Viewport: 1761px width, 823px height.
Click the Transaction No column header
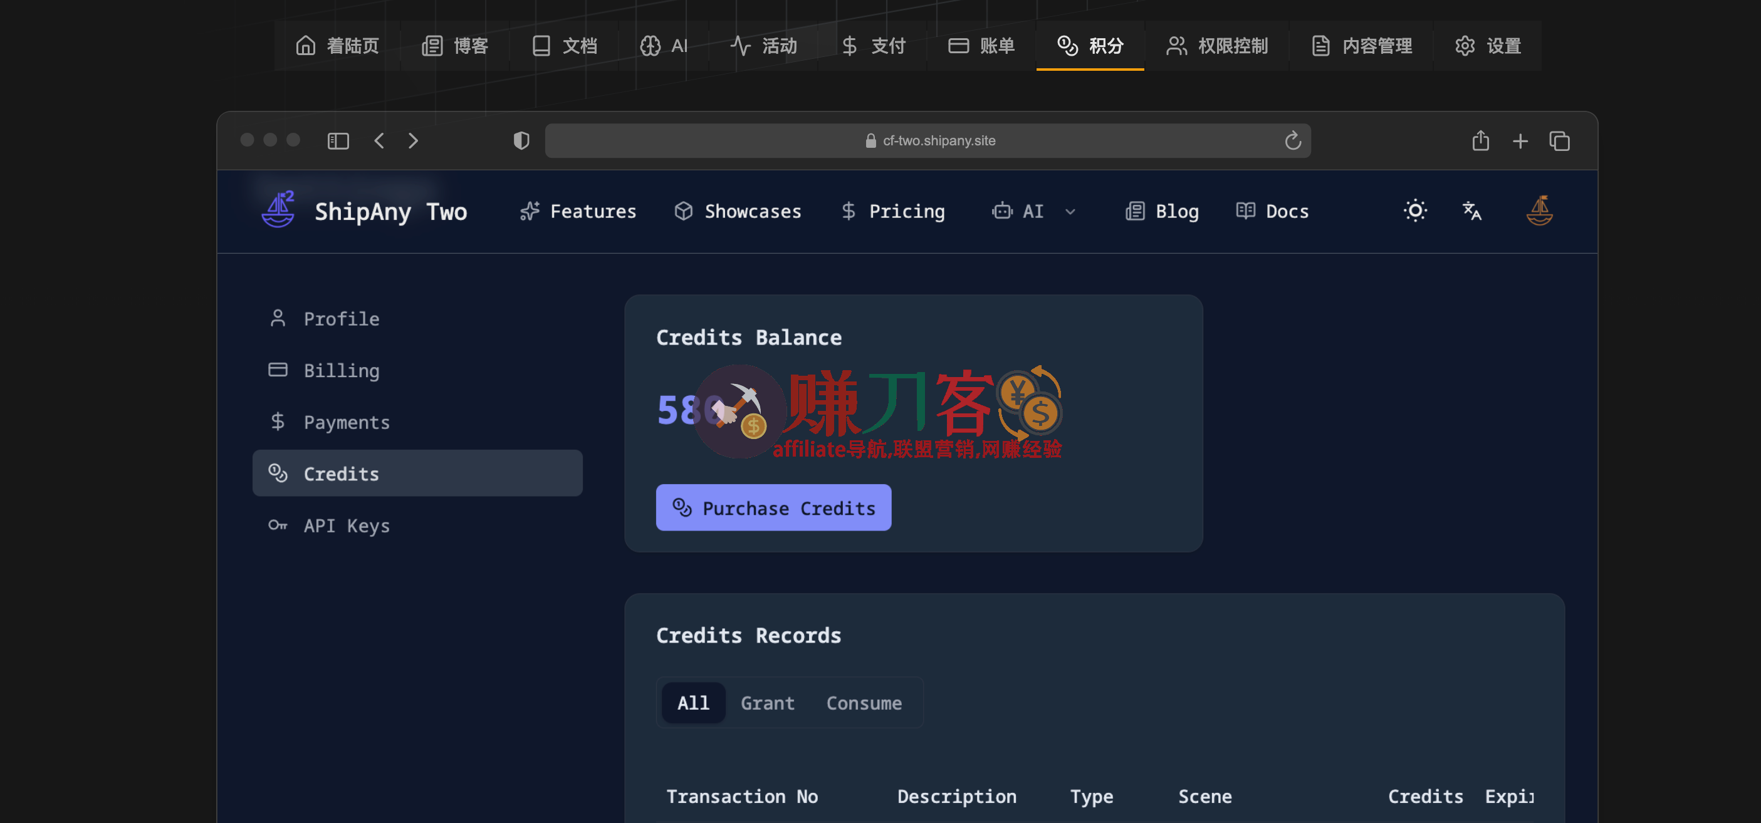742,796
